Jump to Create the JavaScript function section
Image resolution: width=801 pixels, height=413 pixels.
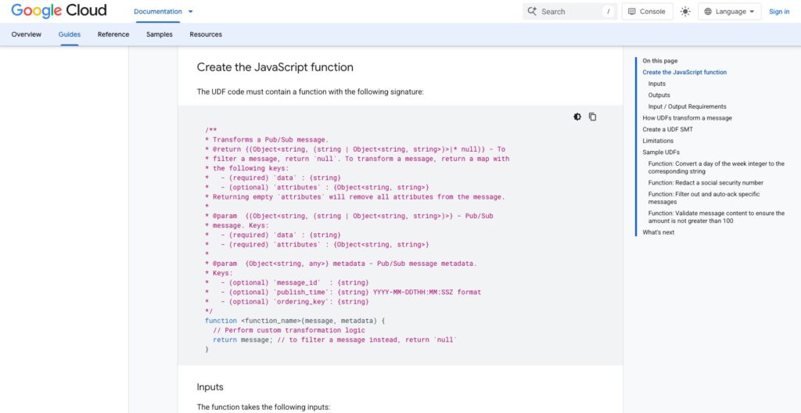(684, 72)
